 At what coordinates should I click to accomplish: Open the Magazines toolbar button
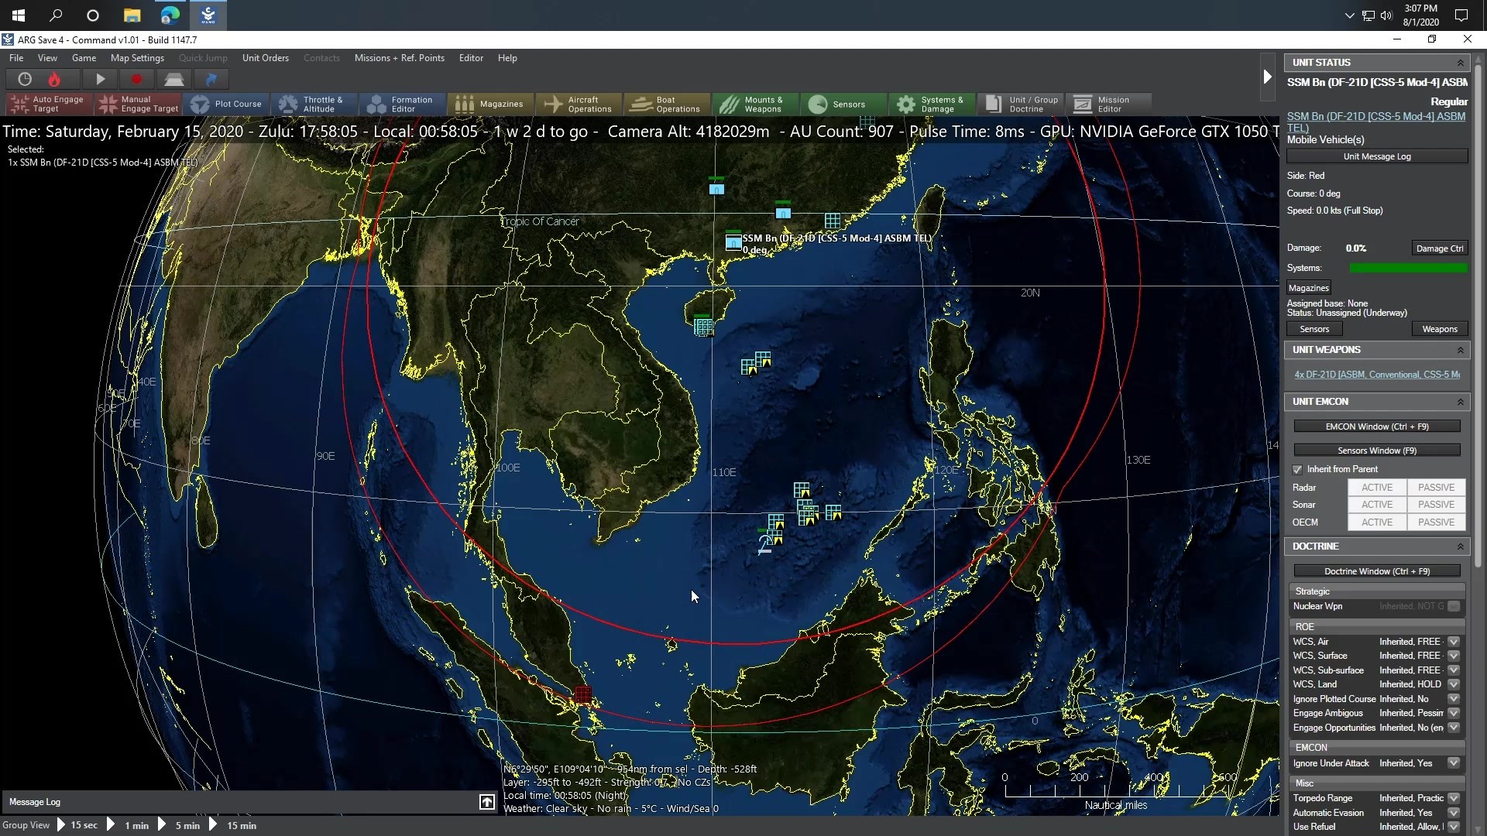coord(491,104)
